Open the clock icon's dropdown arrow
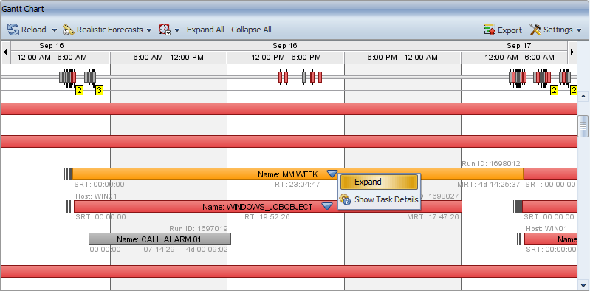590x291 pixels. point(177,30)
